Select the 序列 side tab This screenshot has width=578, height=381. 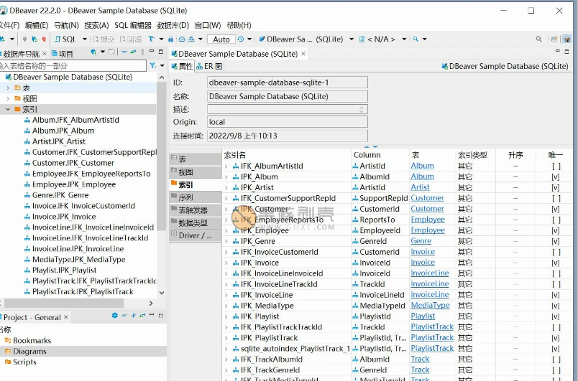pyautogui.click(x=196, y=197)
